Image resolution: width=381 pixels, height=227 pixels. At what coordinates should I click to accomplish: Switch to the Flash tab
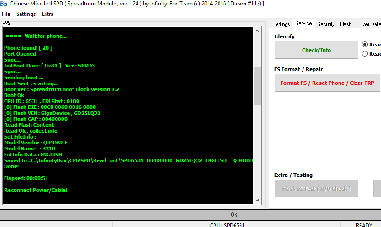(345, 24)
